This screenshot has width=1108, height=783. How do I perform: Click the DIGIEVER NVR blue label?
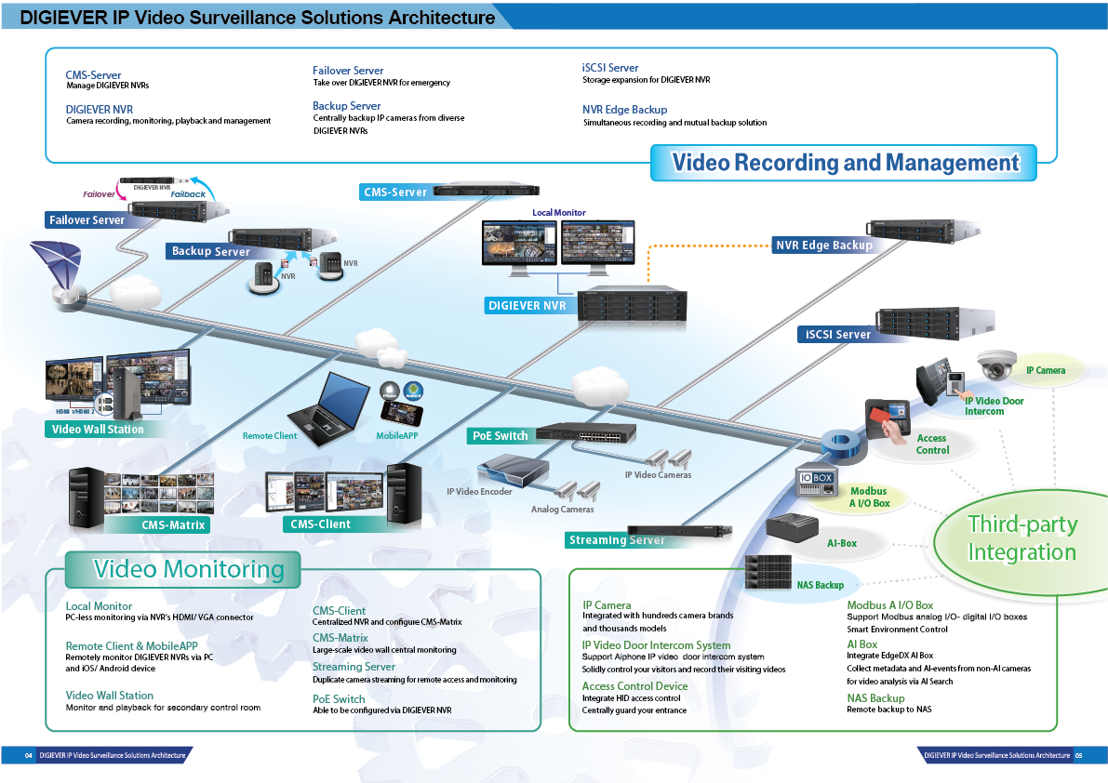[x=527, y=305]
